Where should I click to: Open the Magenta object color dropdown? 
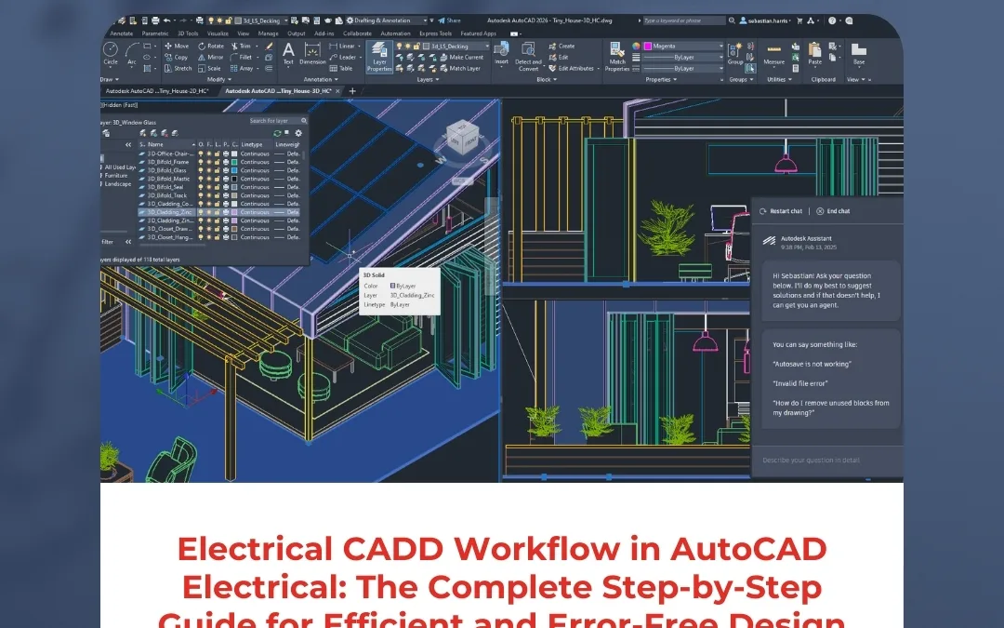(721, 44)
